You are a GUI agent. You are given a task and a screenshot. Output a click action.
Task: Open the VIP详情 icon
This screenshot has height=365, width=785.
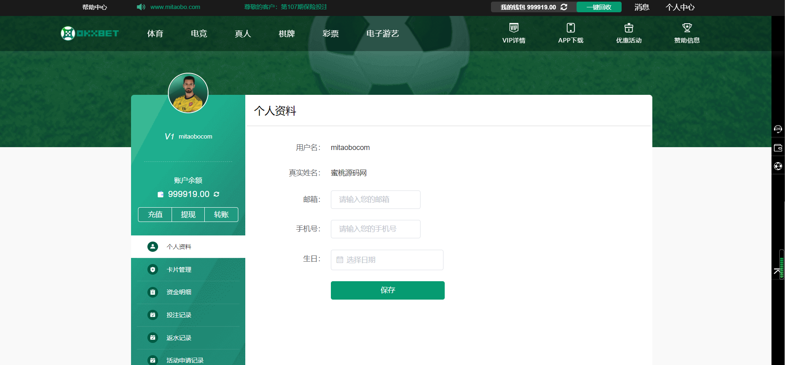tap(514, 28)
